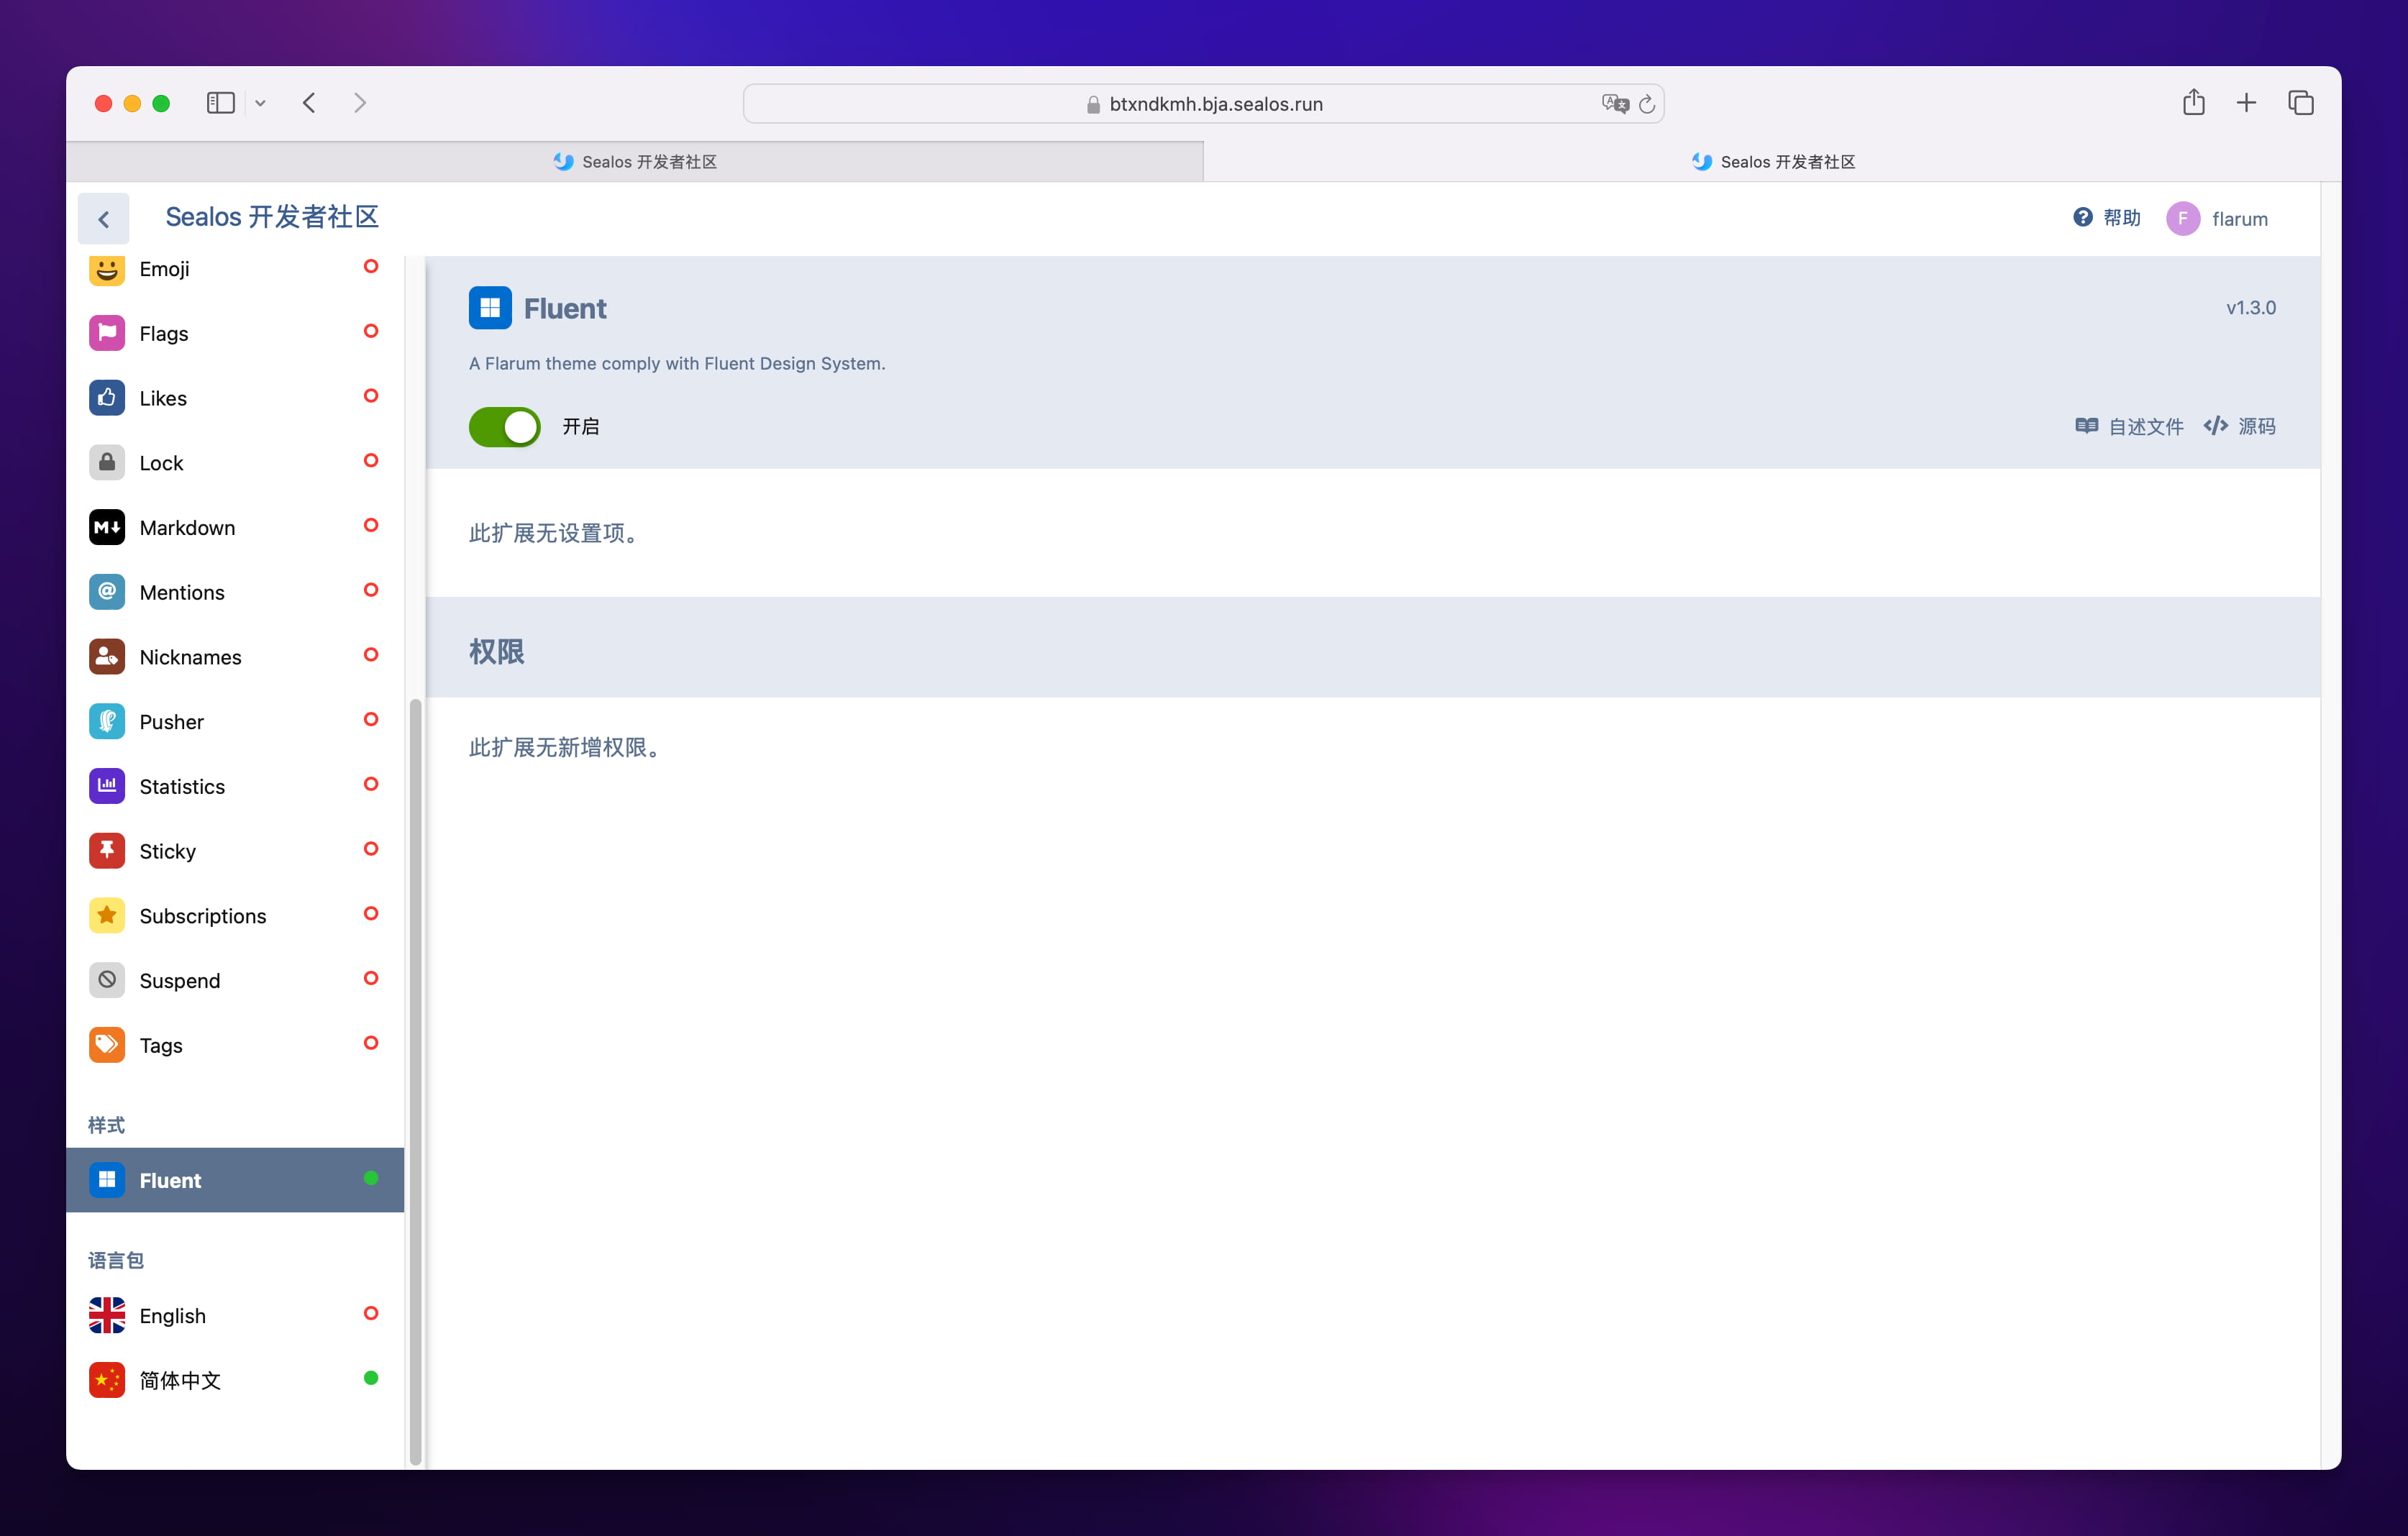This screenshot has width=2408, height=1536.
Task: Expand the Safari sidebar dropdown chevron
Action: [x=260, y=103]
